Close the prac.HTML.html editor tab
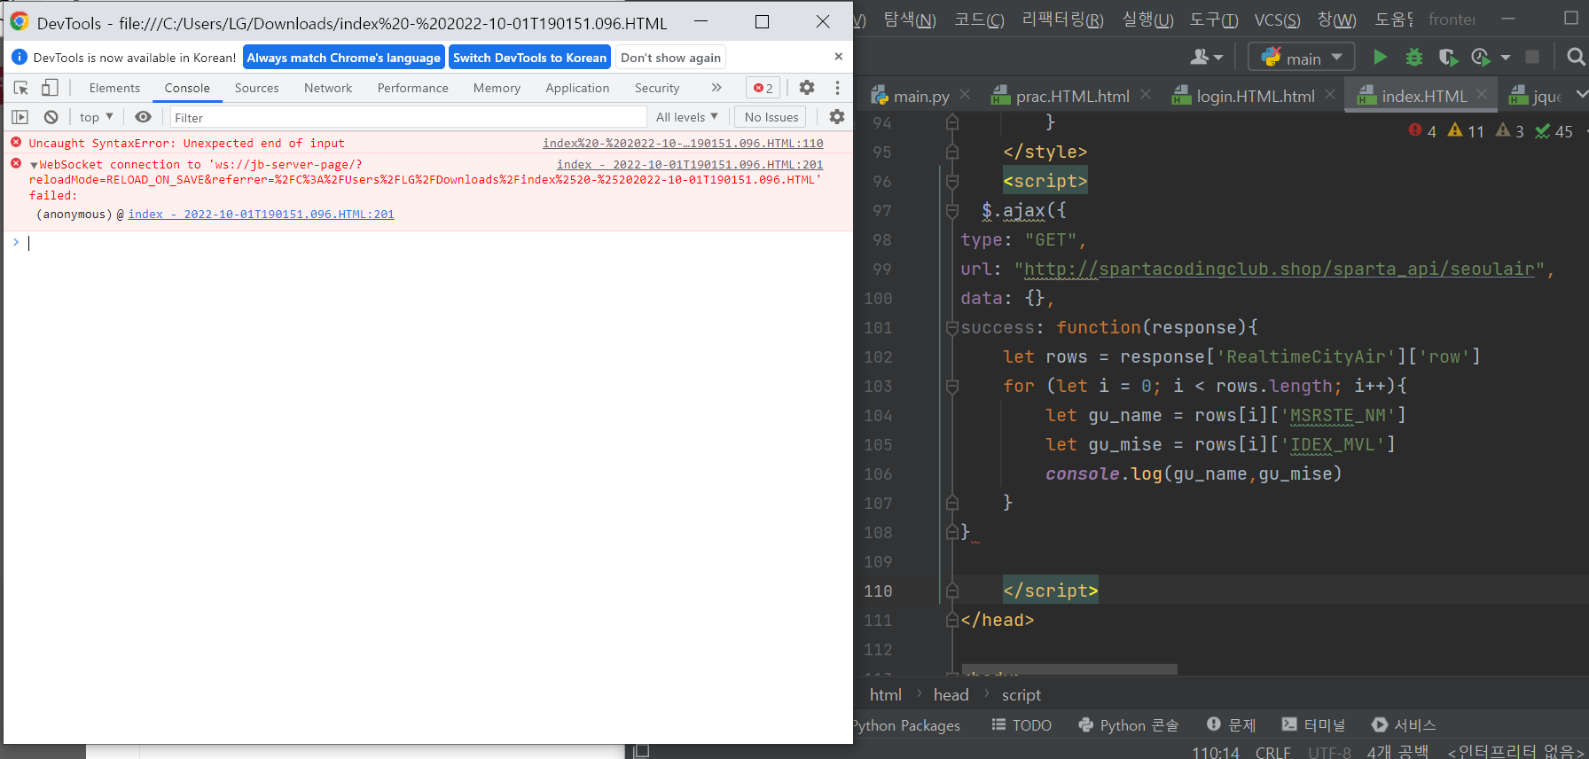 tap(1146, 94)
